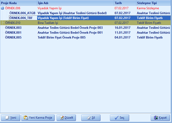Sort by İşin Adı column header
This screenshot has height=123, width=172.
tap(44, 3)
